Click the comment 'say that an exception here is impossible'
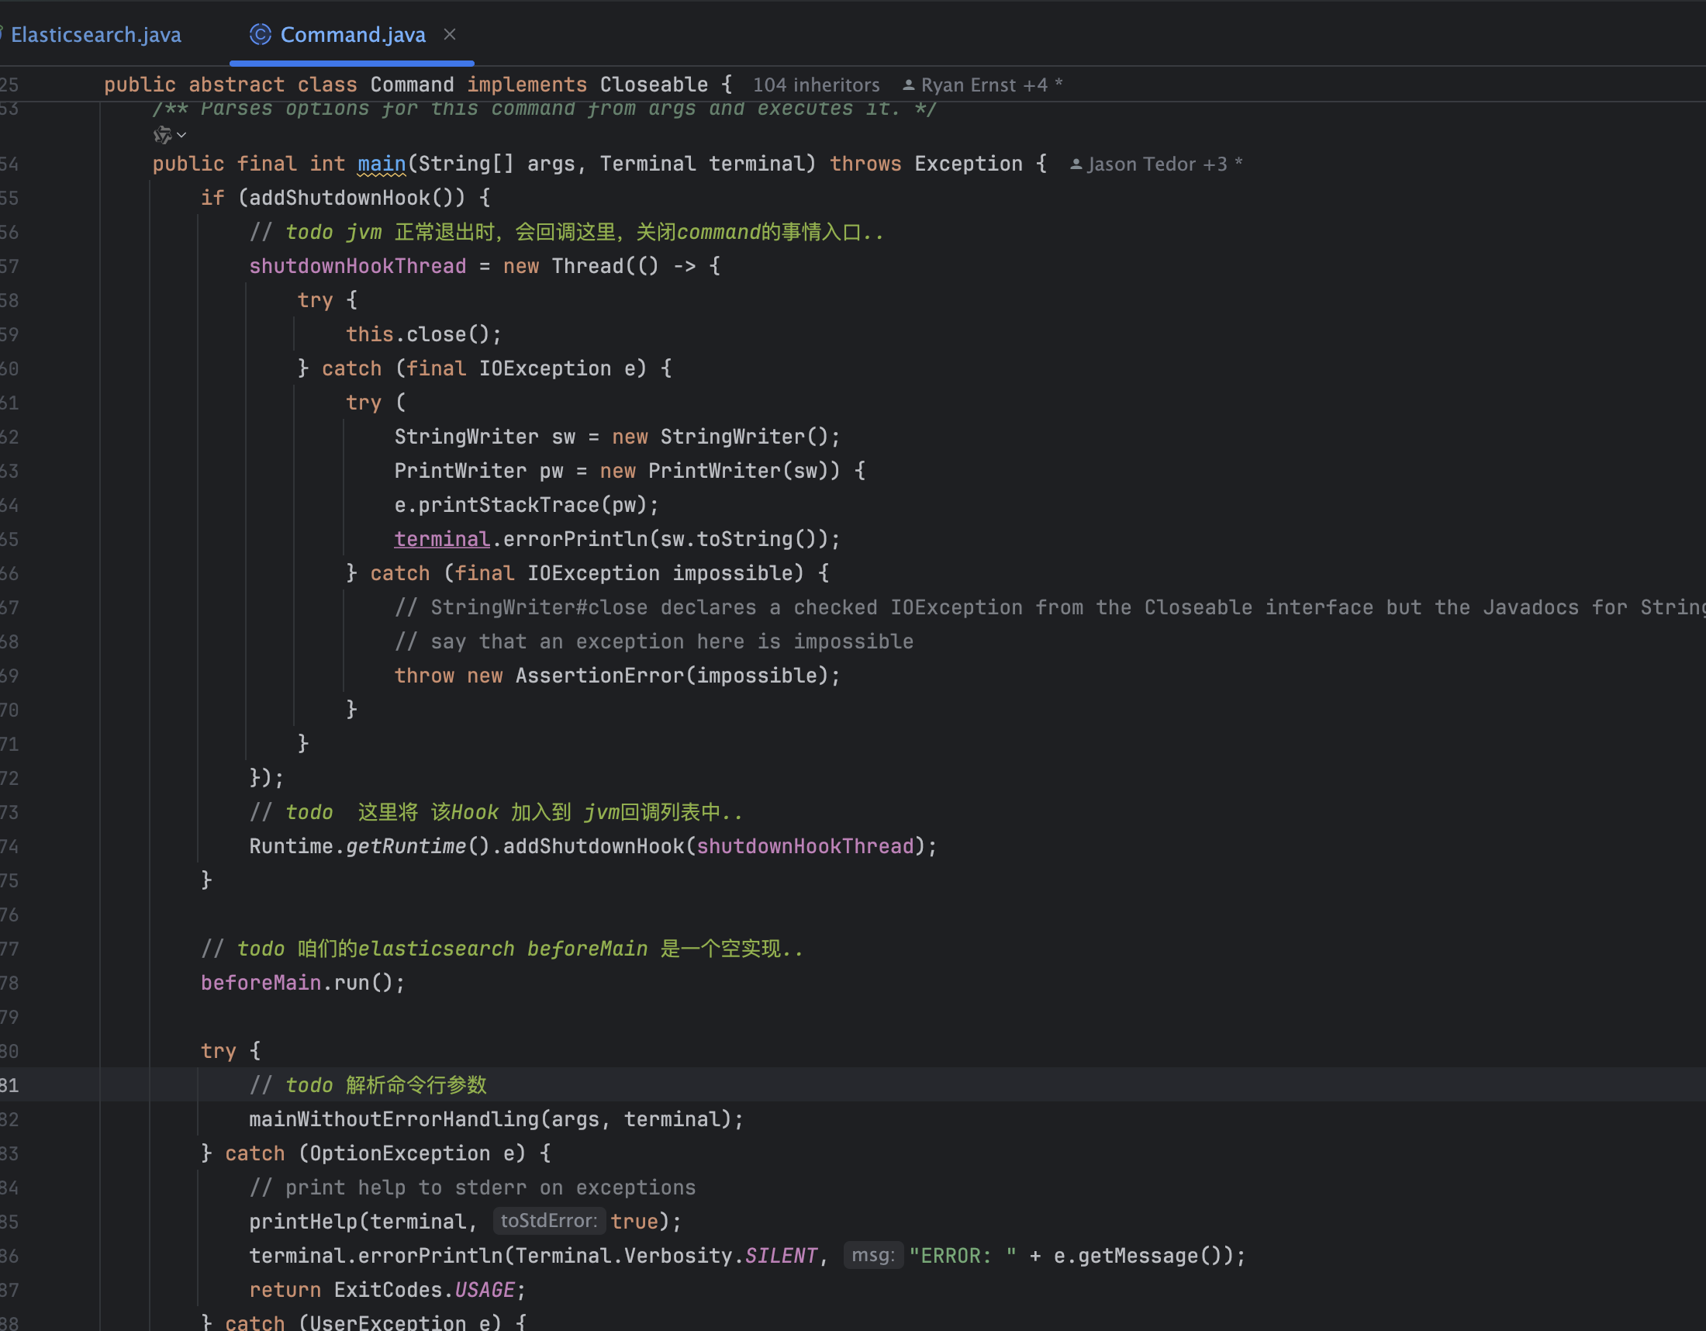 [x=654, y=642]
